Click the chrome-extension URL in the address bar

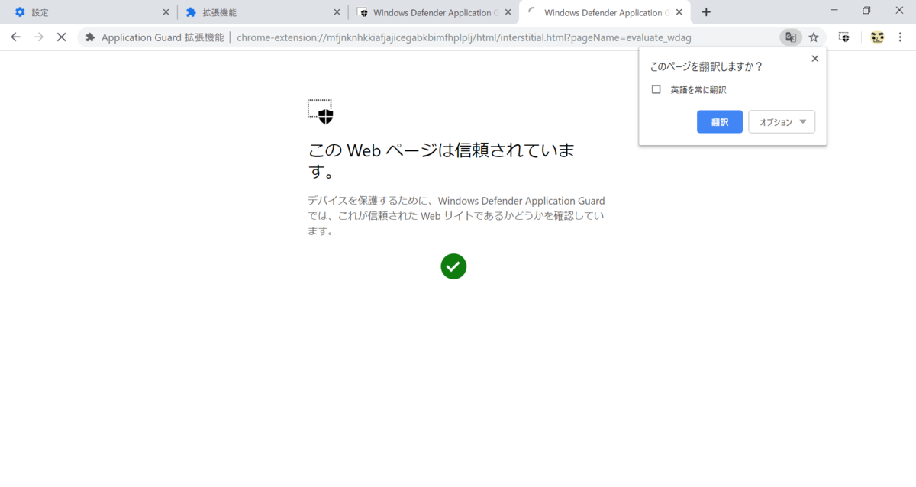pyautogui.click(x=464, y=37)
